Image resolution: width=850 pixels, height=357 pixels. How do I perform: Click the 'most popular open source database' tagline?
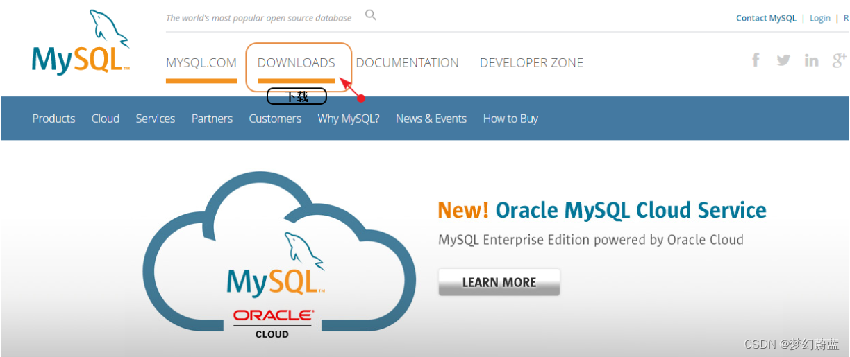click(258, 18)
